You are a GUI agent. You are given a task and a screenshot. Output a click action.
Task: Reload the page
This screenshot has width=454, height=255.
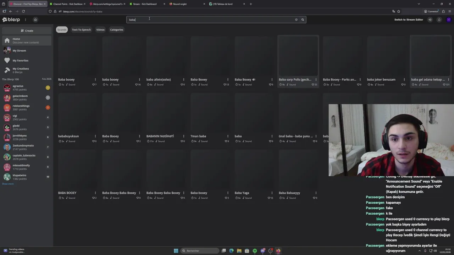23,11
